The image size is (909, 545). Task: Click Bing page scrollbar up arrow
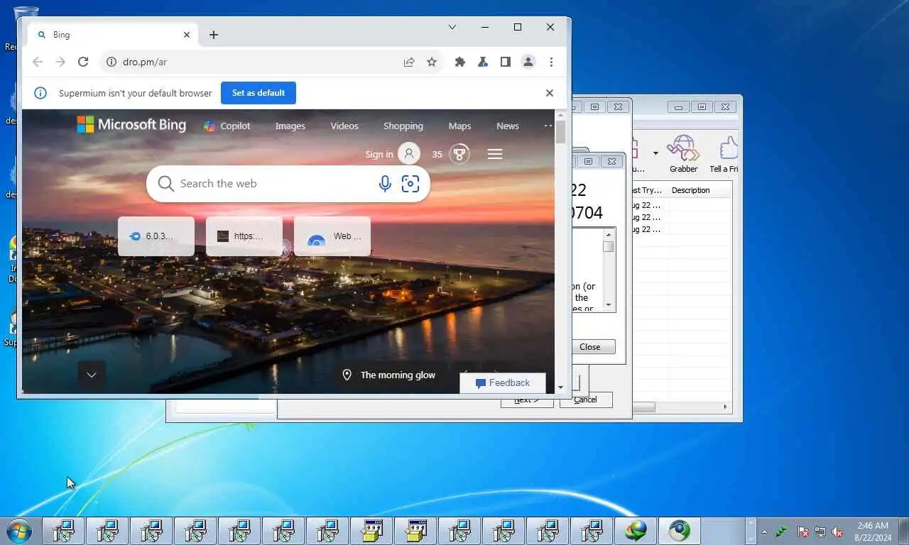[560, 115]
